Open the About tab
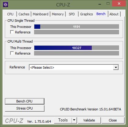128x127 pixels. click(114, 14)
